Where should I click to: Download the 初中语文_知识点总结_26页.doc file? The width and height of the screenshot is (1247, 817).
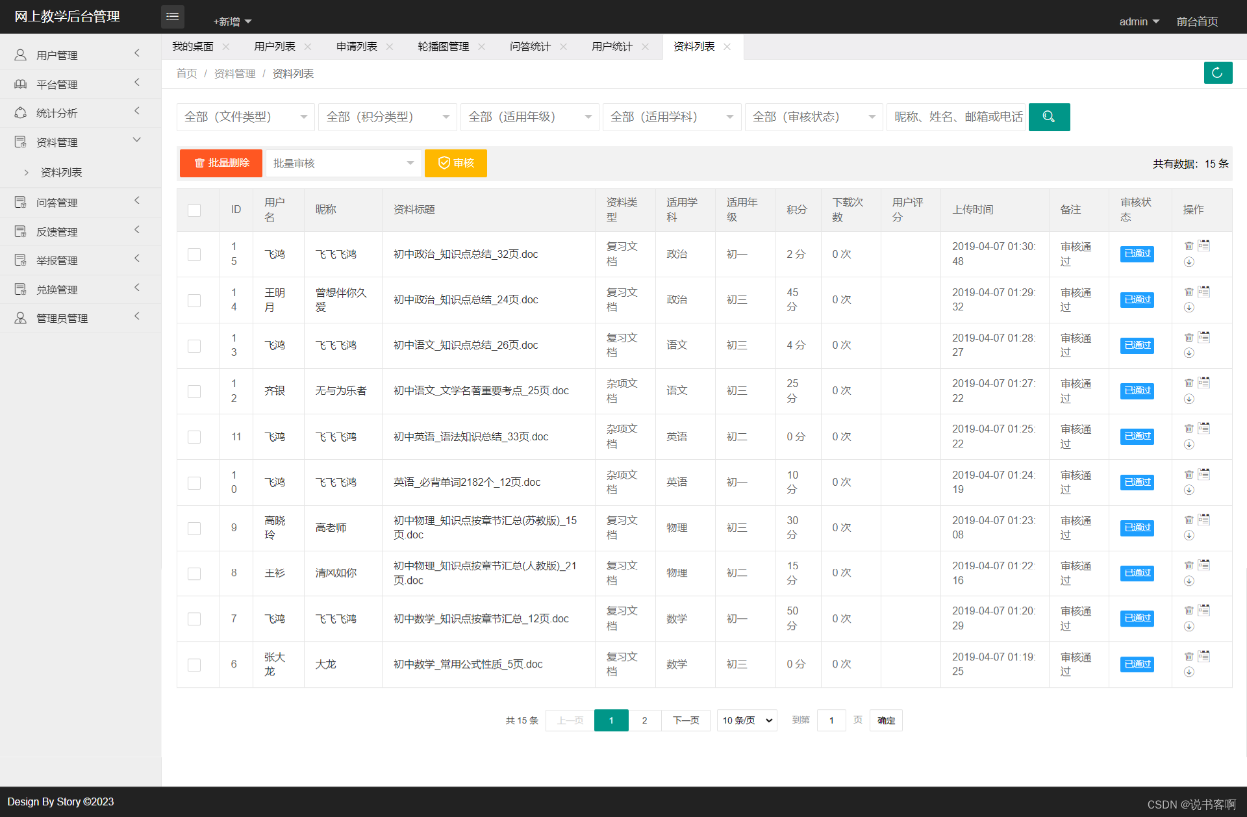1189,353
